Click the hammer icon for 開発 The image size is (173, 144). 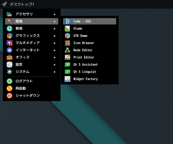point(10,21)
